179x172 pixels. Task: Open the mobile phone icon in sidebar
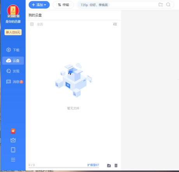coord(13,150)
